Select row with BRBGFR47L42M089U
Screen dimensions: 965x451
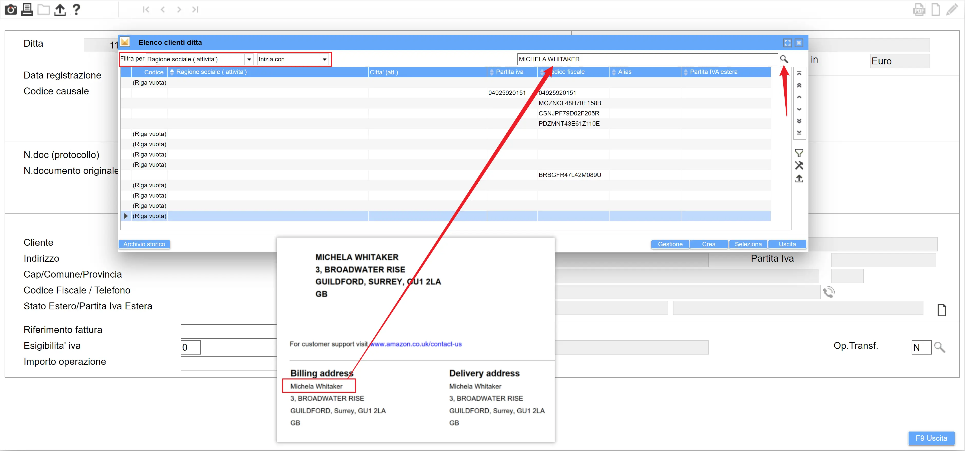[x=570, y=175]
